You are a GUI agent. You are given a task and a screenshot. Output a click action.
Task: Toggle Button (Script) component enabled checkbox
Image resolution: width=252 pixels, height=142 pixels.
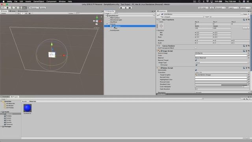pos(161,68)
